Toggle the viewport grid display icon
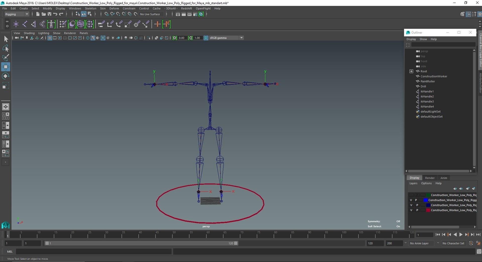 point(50,38)
